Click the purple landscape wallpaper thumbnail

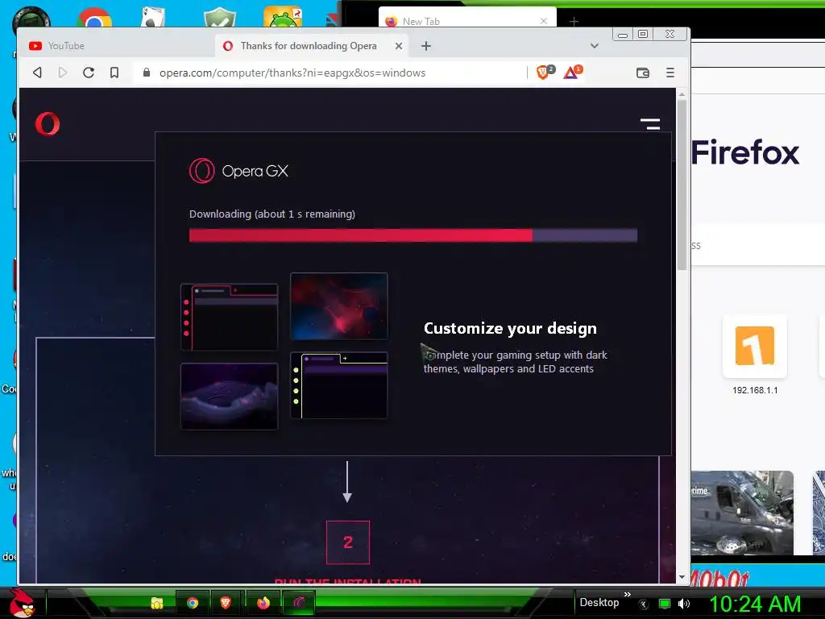pyautogui.click(x=229, y=396)
